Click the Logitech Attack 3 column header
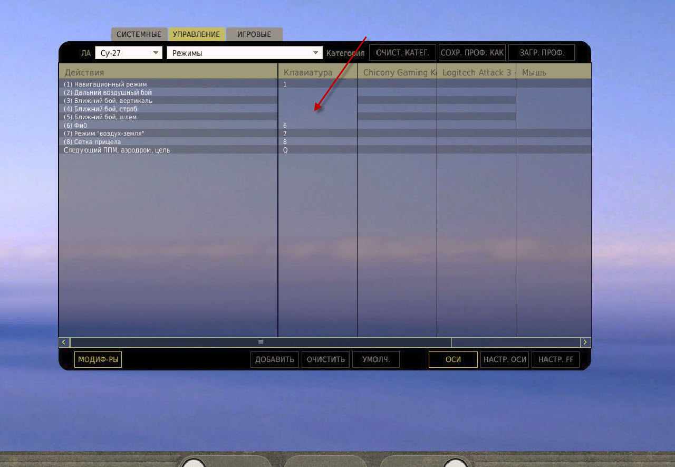The width and height of the screenshot is (675, 467). tap(477, 72)
